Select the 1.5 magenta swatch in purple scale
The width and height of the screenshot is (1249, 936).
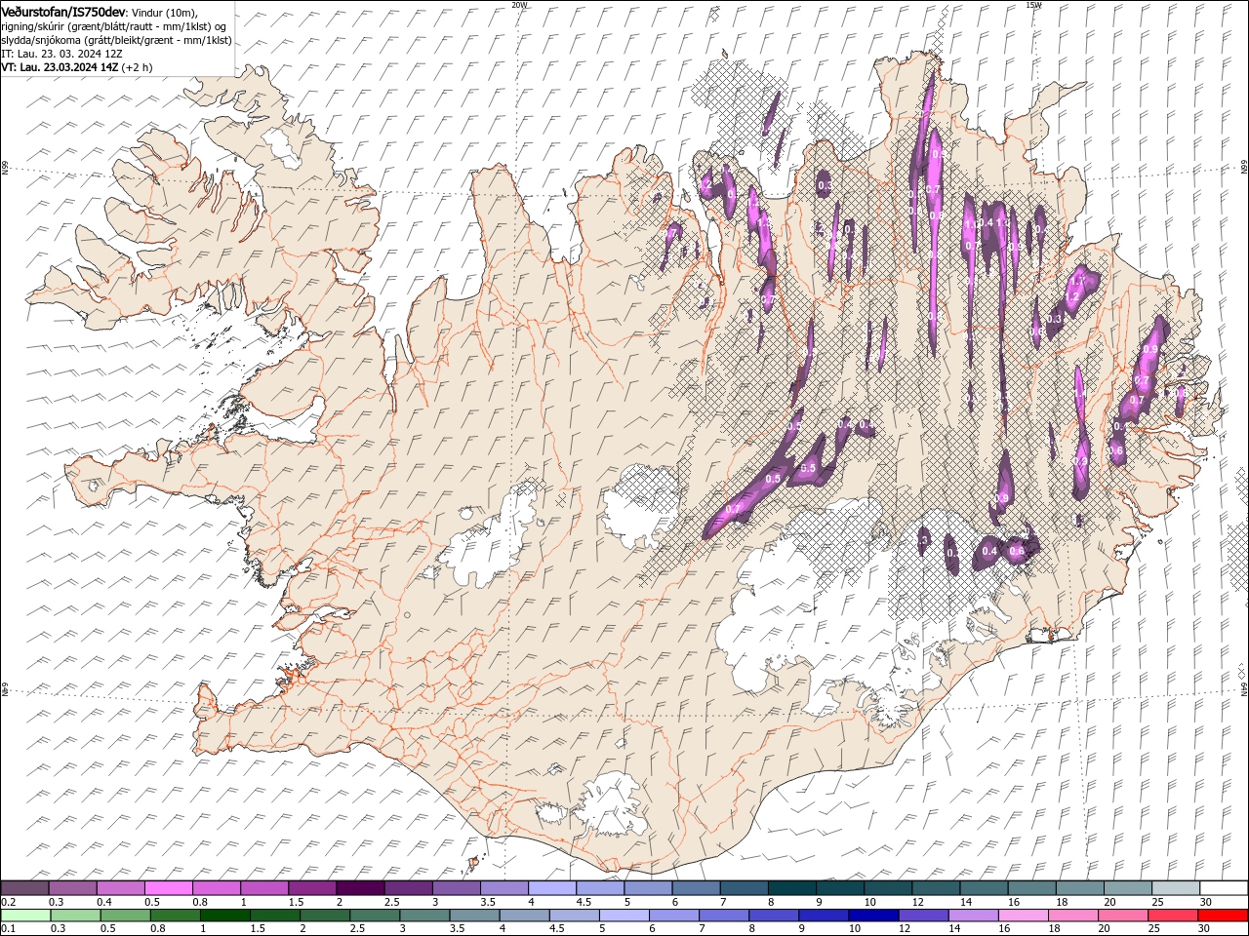click(311, 888)
